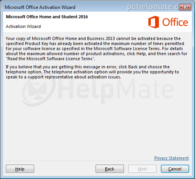
Task: Click the blank gray dialog body area
Action: pos(97,129)
